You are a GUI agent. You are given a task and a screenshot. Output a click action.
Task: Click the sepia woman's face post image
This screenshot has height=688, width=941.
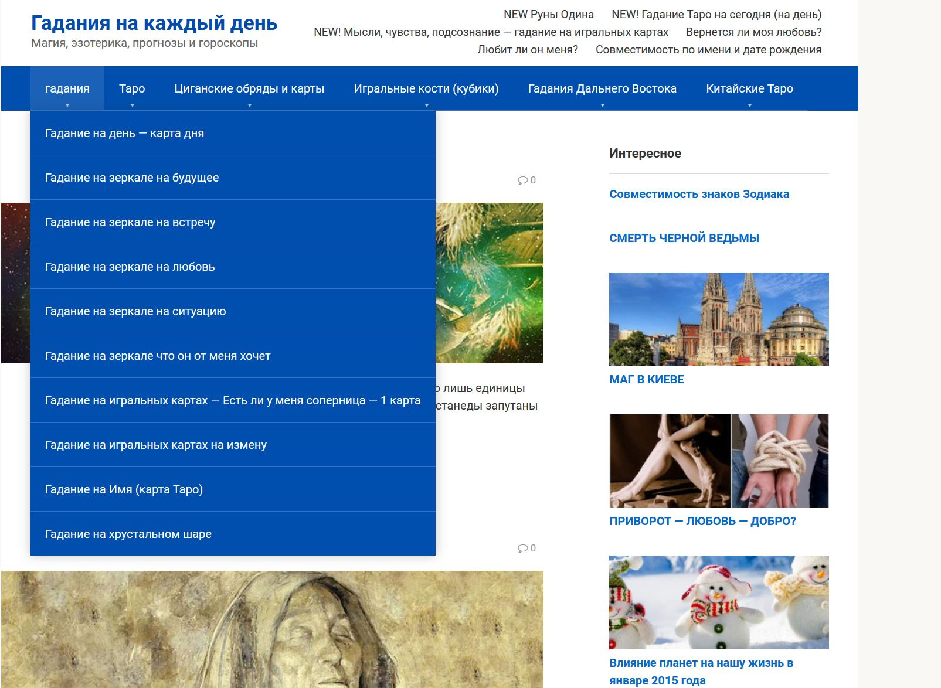click(x=272, y=629)
